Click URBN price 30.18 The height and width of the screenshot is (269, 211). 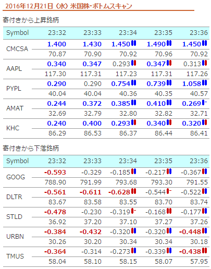click(x=198, y=242)
